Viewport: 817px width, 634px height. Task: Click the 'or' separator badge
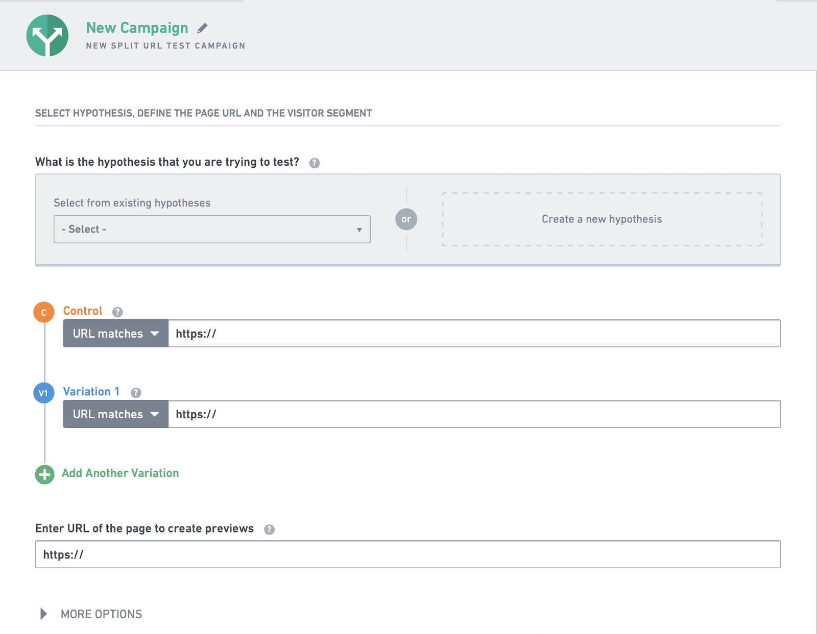click(406, 219)
